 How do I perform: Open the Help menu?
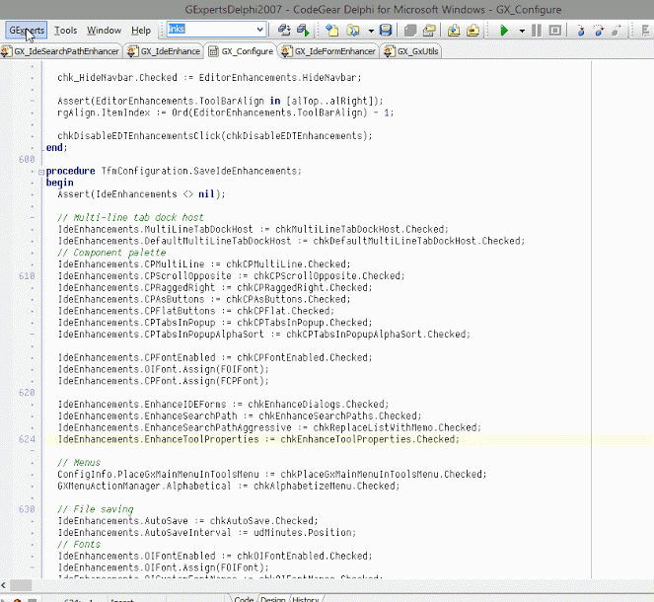coord(141,31)
